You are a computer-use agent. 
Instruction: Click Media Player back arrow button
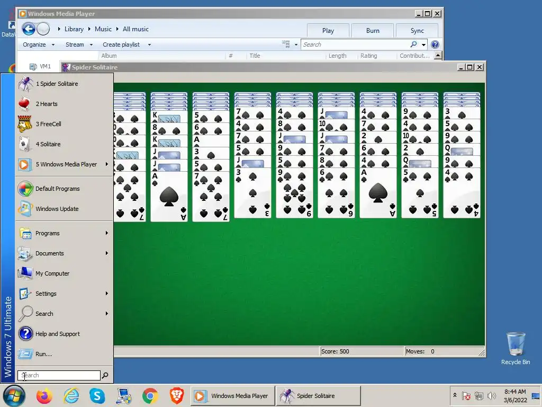(29, 29)
